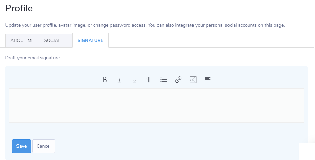
Task: Apply italic formatting to signature text
Action: 119,80
